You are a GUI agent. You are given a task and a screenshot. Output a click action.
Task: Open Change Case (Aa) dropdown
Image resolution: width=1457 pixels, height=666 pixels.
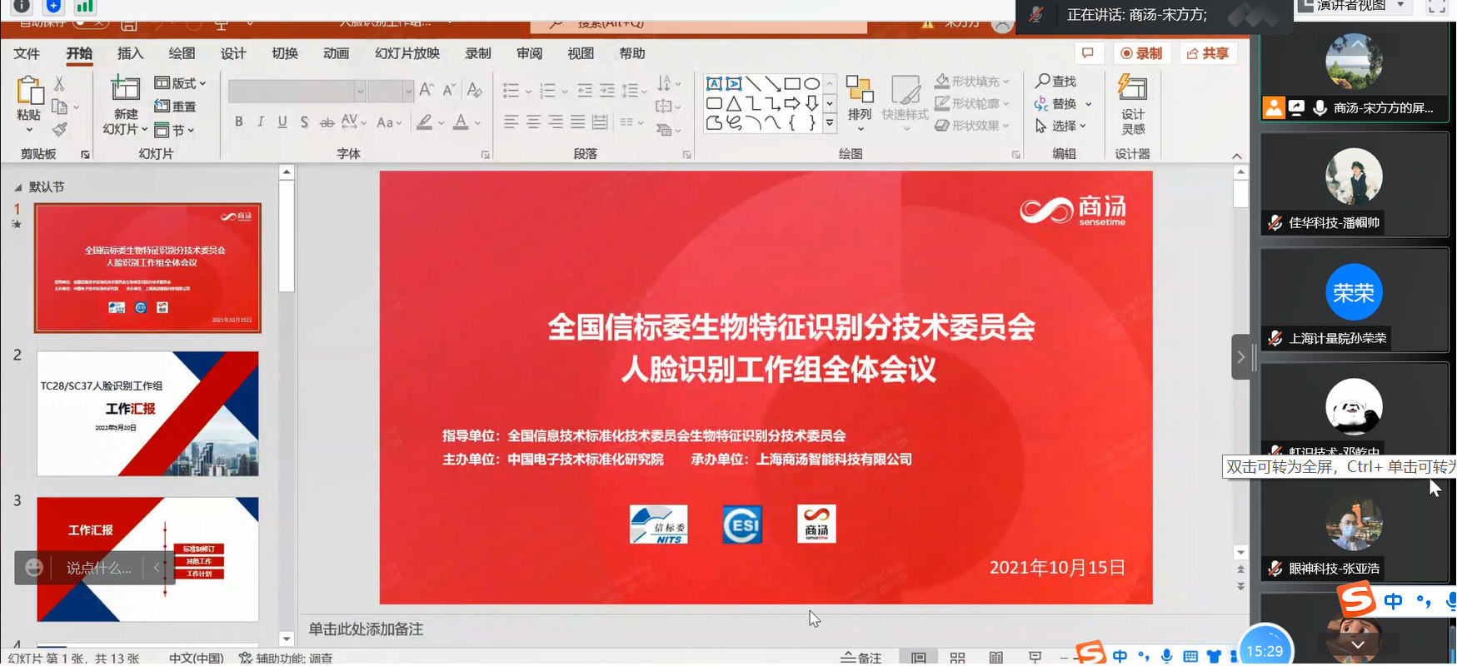(389, 122)
